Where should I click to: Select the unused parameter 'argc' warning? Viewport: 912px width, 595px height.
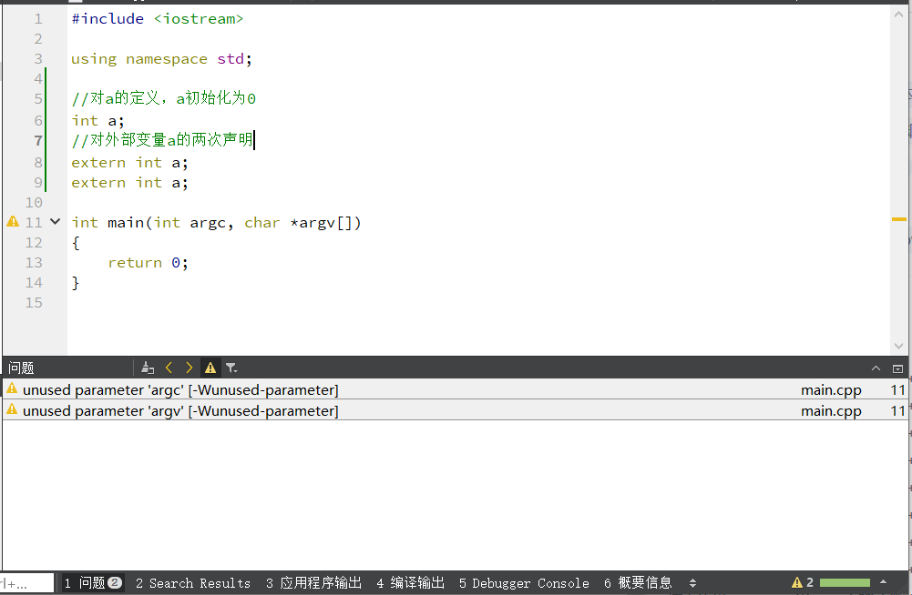pyautogui.click(x=455, y=389)
